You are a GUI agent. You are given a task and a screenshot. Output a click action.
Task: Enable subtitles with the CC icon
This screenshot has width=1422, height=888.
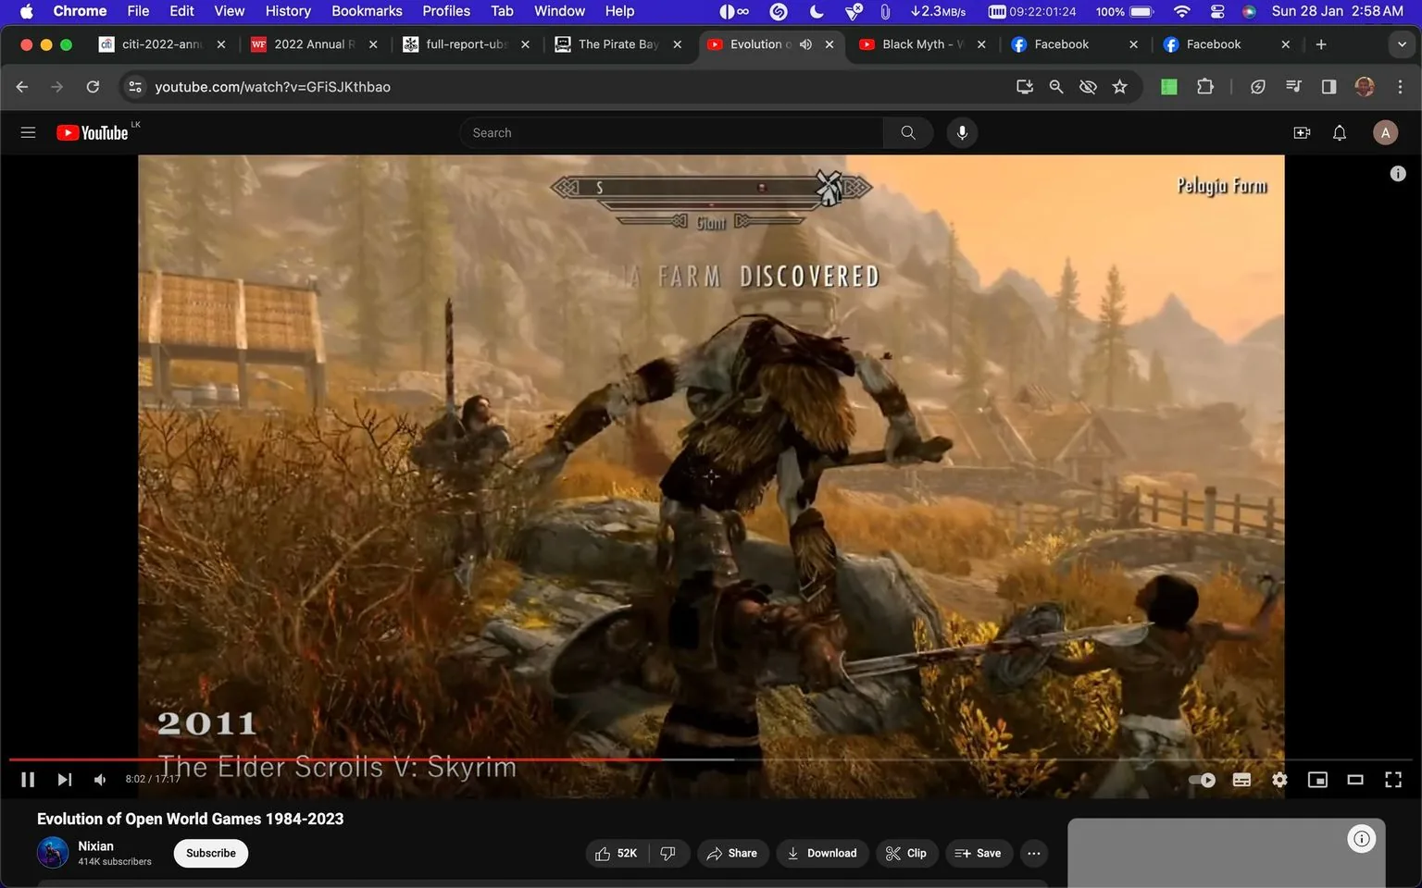[x=1241, y=779]
